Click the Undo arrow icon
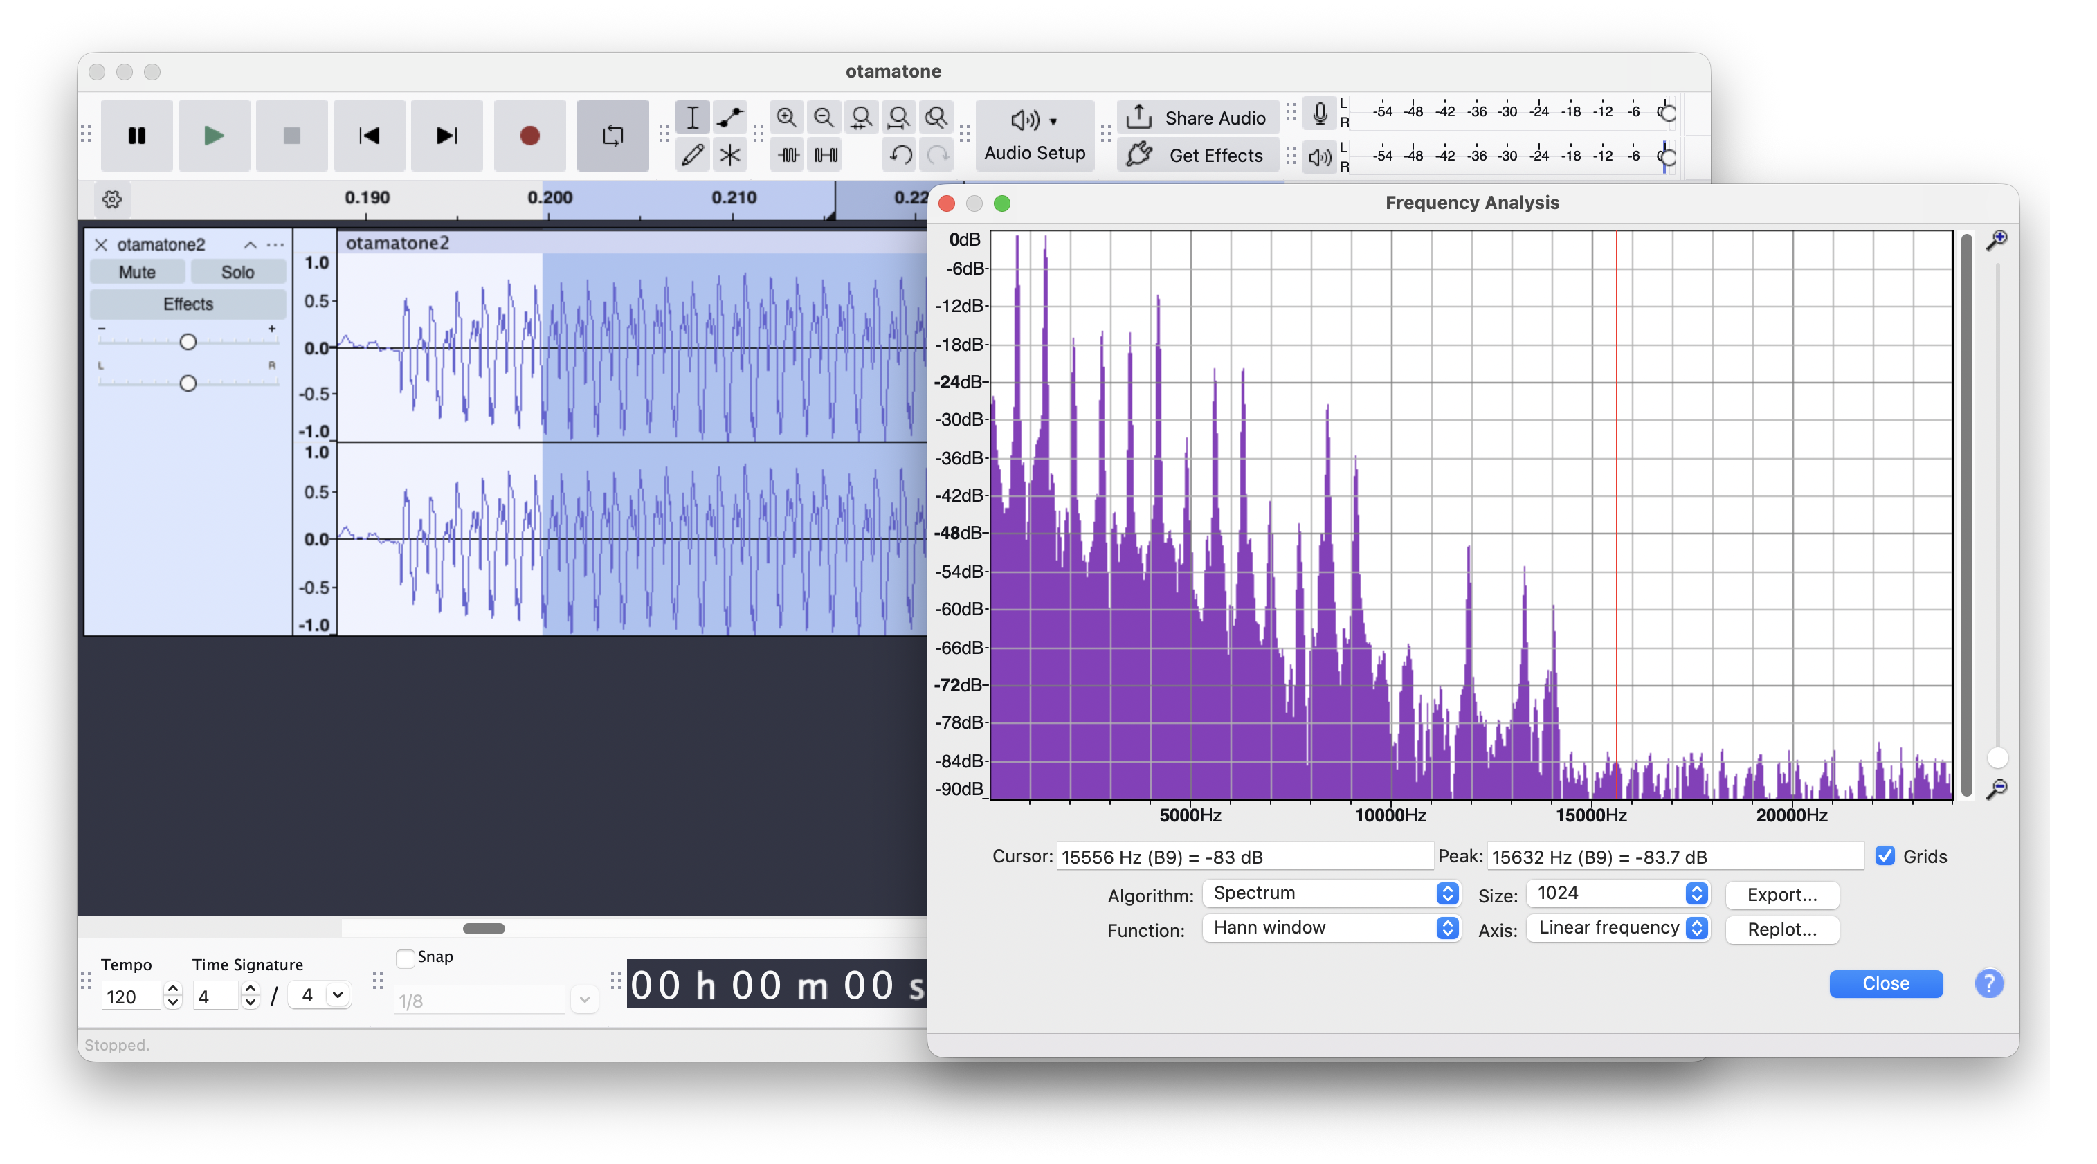Image resolution: width=2097 pixels, height=1164 pixels. 900,154
